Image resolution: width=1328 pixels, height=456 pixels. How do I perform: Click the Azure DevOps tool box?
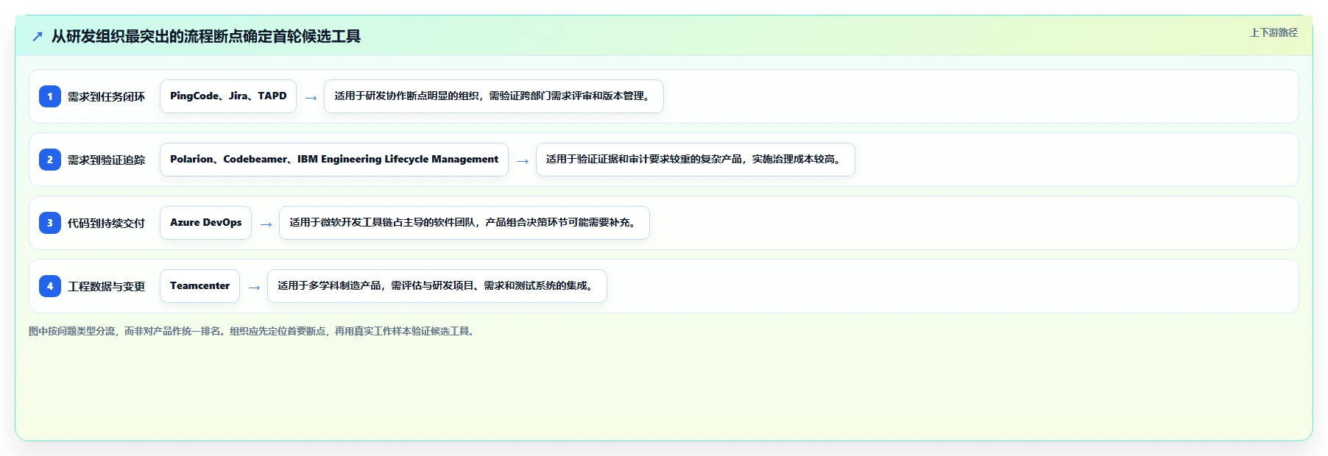coord(206,223)
